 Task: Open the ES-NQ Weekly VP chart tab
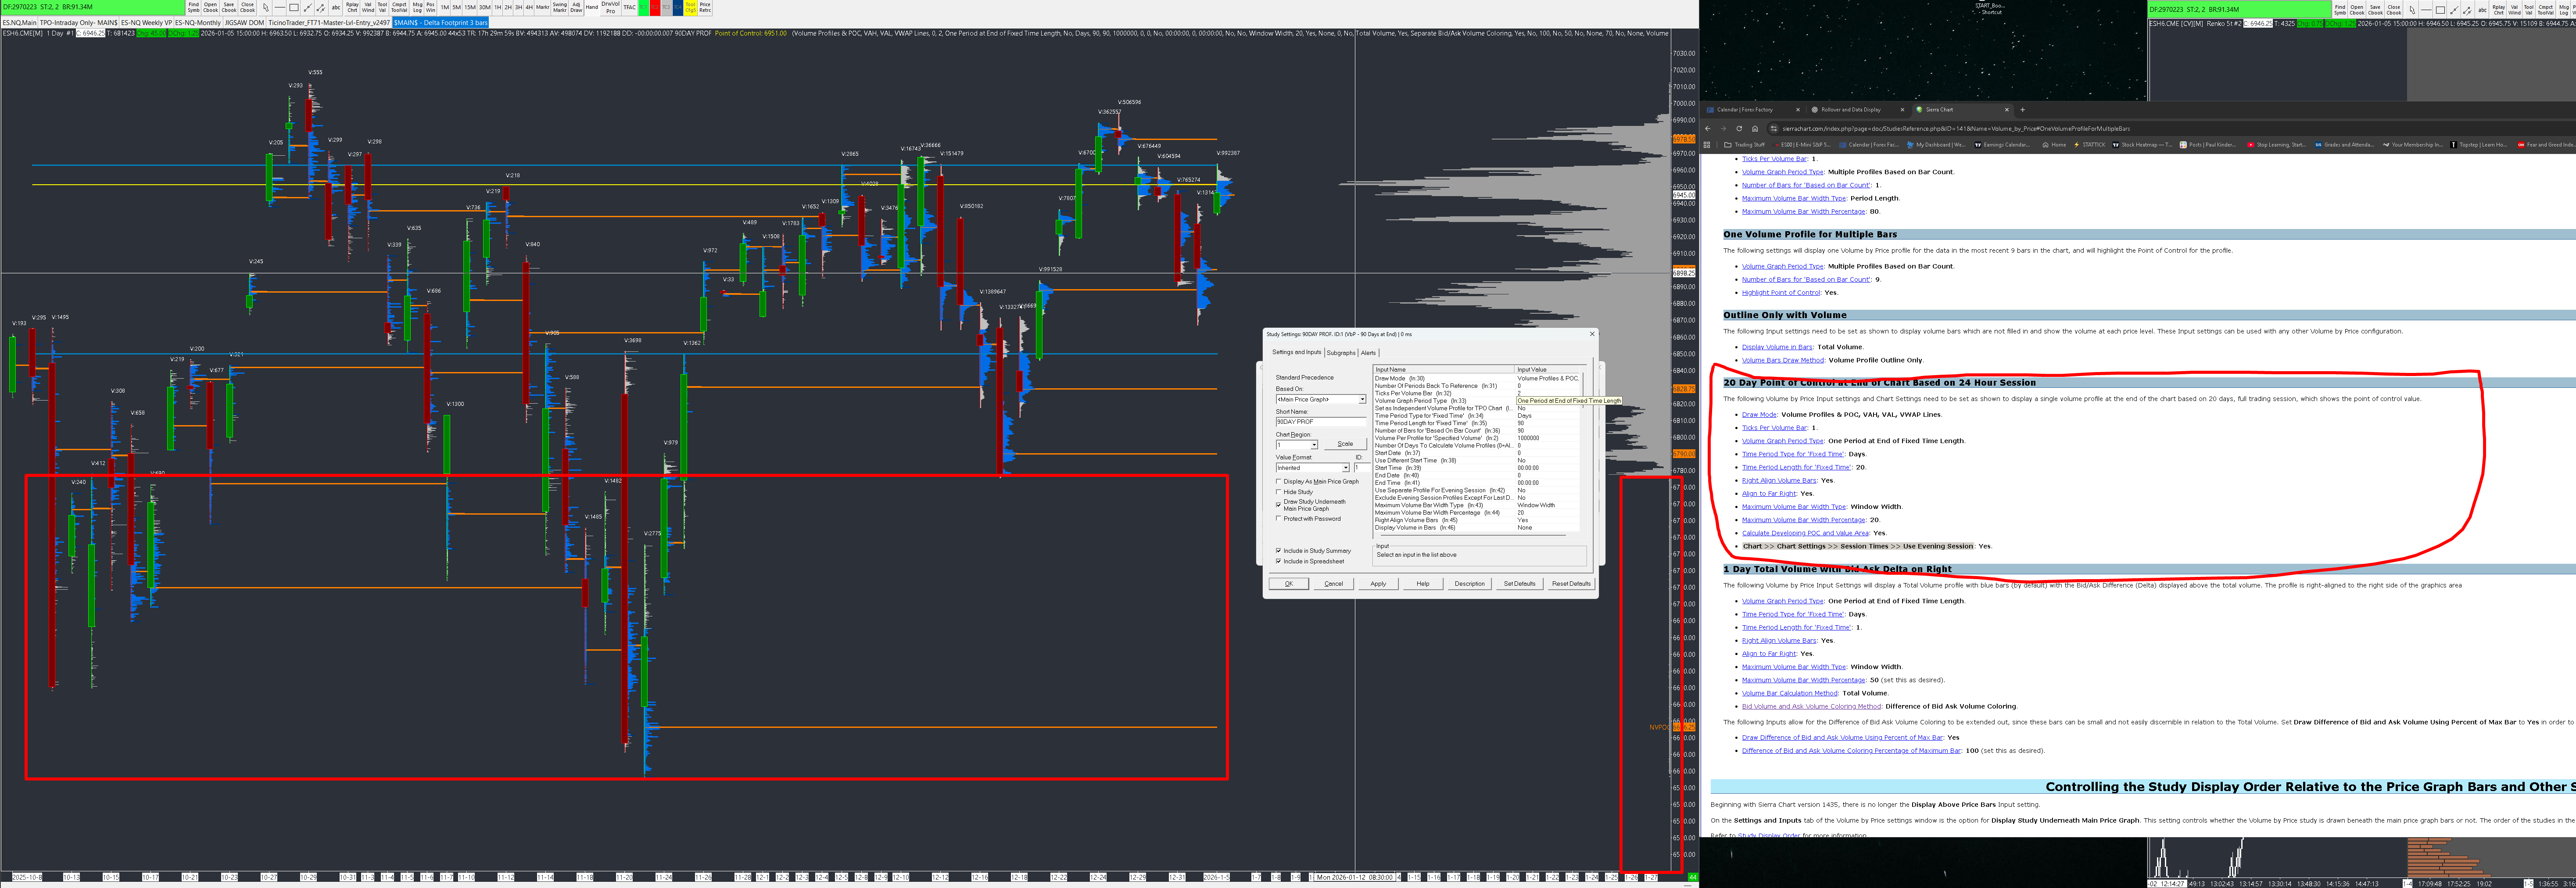pos(146,22)
